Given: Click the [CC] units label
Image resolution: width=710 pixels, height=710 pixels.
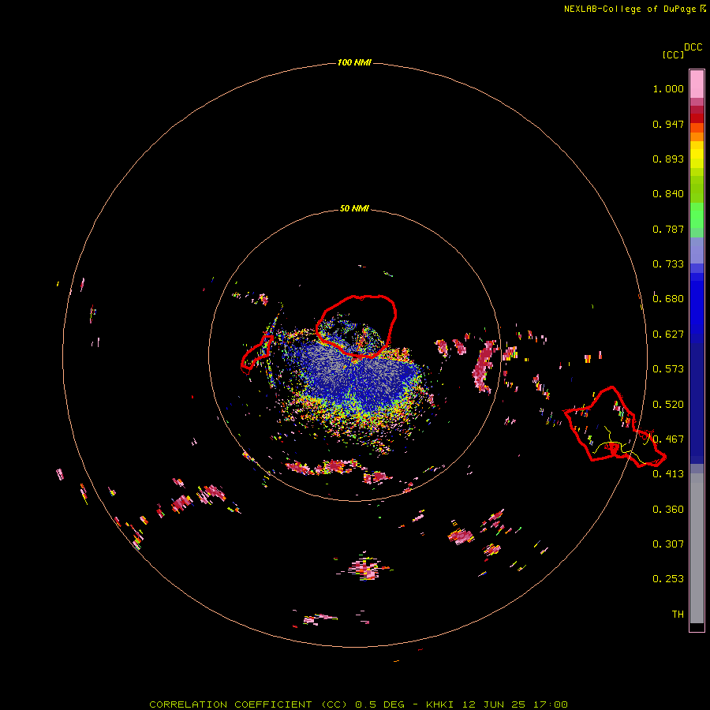Looking at the screenshot, I should pos(674,54).
